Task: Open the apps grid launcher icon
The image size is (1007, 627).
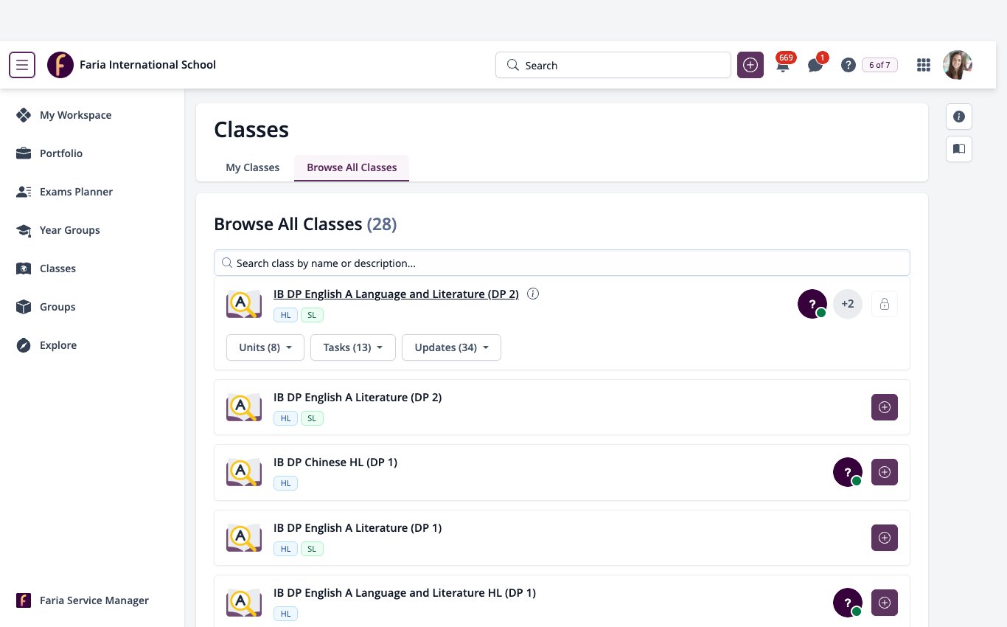Action: [x=924, y=65]
